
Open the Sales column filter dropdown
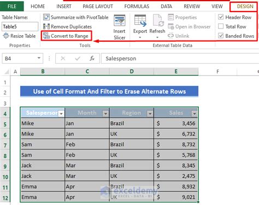click(195, 114)
